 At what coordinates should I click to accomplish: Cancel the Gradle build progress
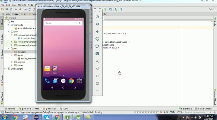tap(161, 112)
